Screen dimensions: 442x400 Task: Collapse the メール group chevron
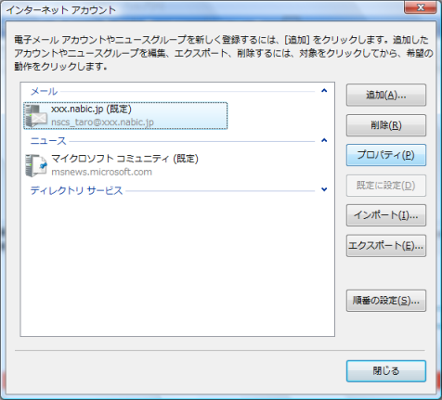click(x=324, y=91)
